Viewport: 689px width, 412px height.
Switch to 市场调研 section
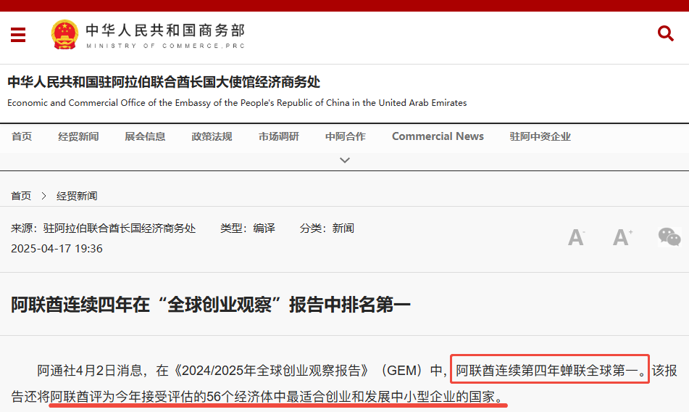click(278, 136)
